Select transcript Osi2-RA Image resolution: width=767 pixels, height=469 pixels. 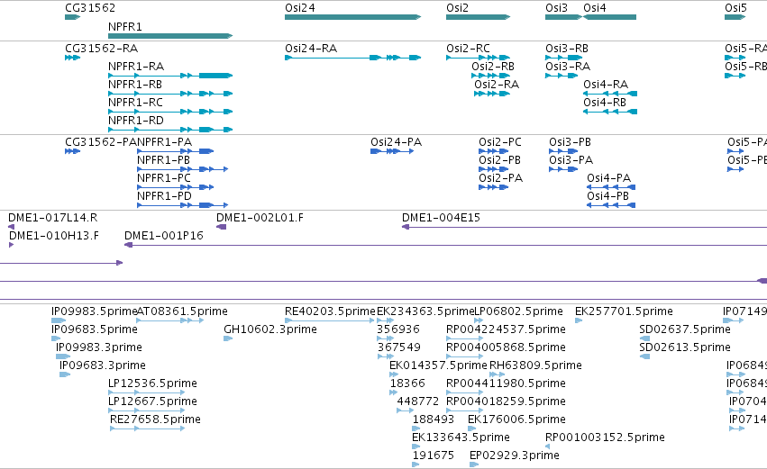497,85
